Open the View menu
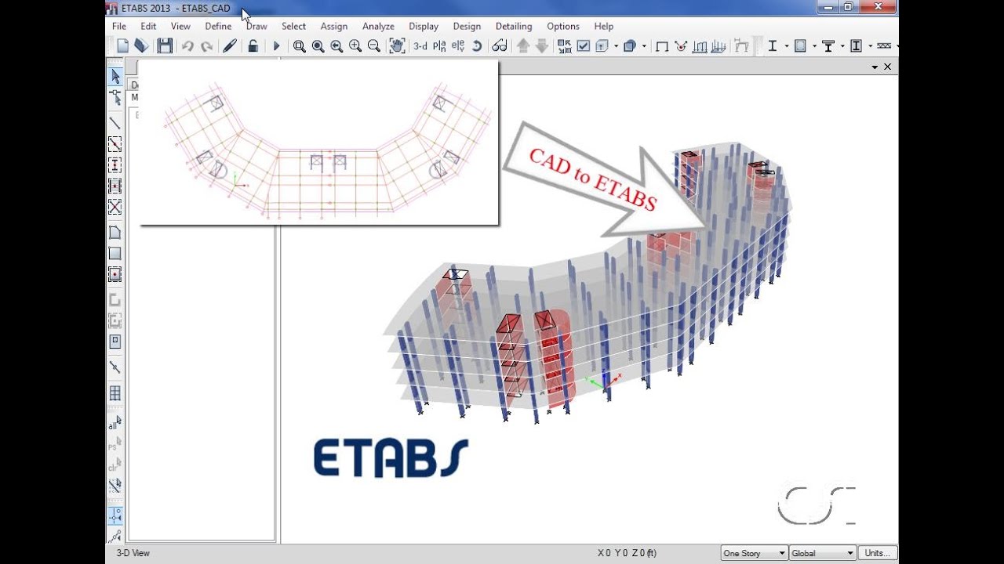 [180, 26]
